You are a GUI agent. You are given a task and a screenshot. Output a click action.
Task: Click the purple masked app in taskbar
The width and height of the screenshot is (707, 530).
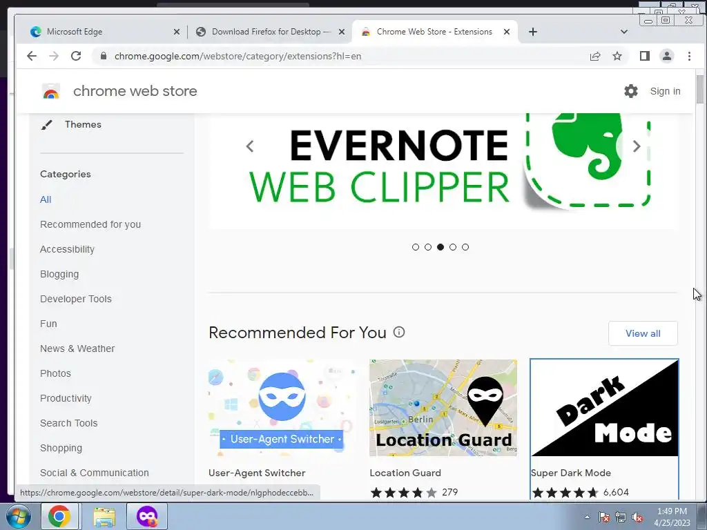[147, 516]
